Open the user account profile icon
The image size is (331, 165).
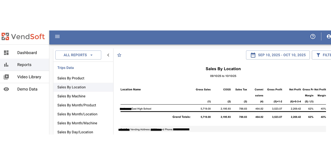point(329,37)
